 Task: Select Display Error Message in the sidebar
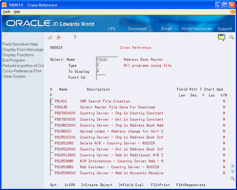point(23,50)
